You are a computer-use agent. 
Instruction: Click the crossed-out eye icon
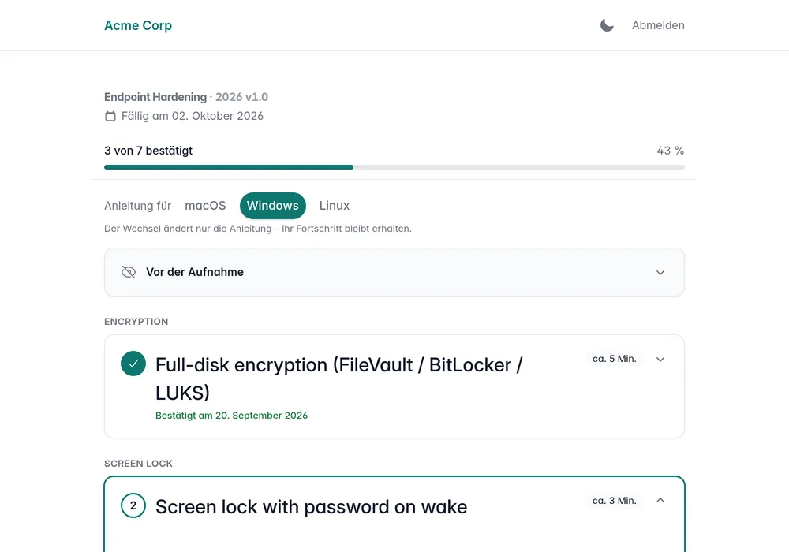129,272
